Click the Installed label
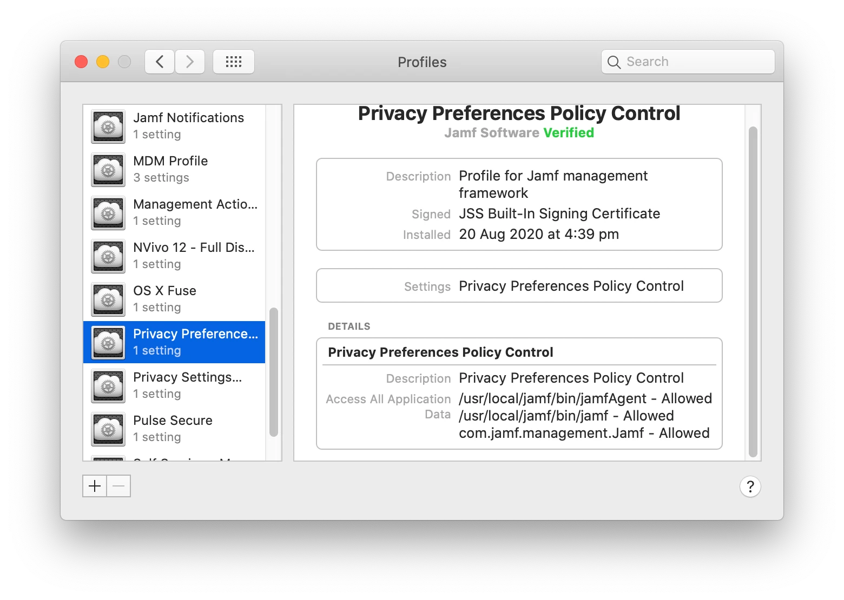This screenshot has width=844, height=600. coord(427,235)
